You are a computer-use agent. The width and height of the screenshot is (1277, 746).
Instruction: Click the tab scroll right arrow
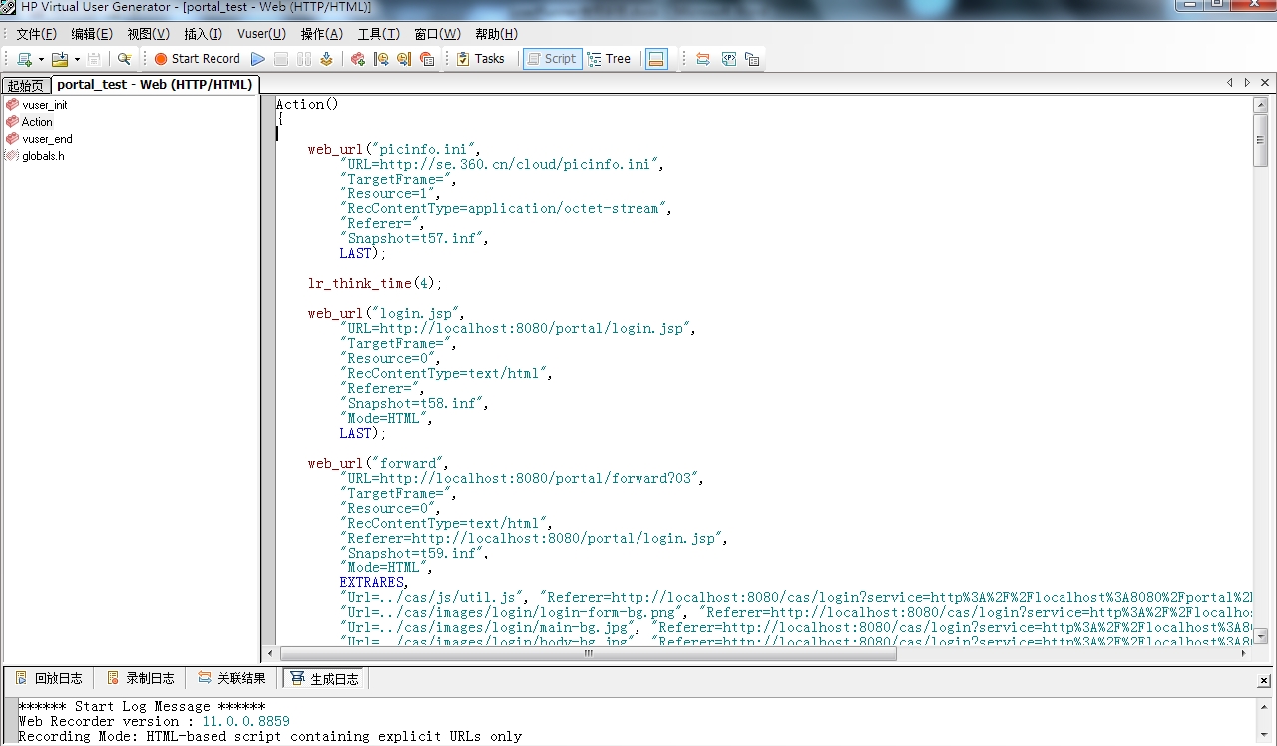coord(1247,83)
